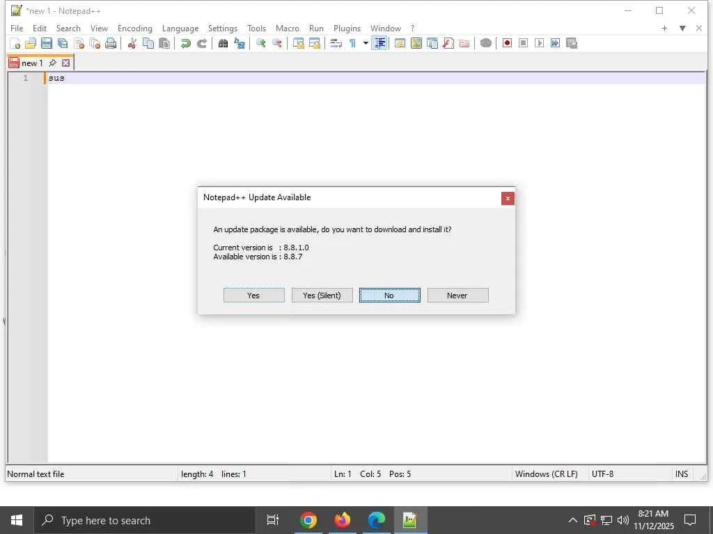713x534 pixels.
Task: Open the Language menu
Action: point(180,28)
